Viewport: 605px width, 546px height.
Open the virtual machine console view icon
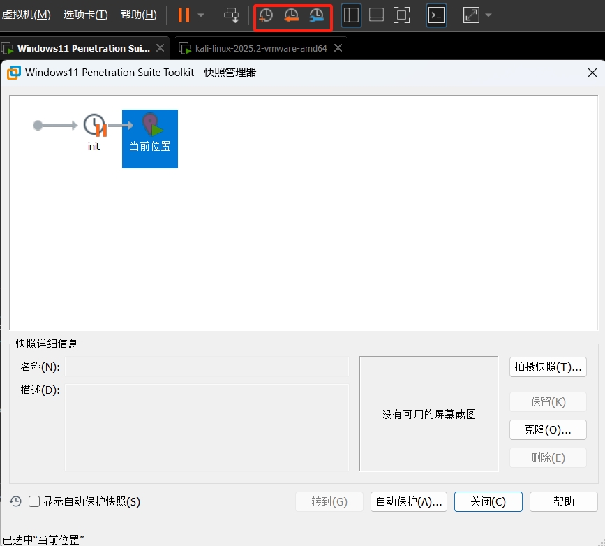point(435,15)
